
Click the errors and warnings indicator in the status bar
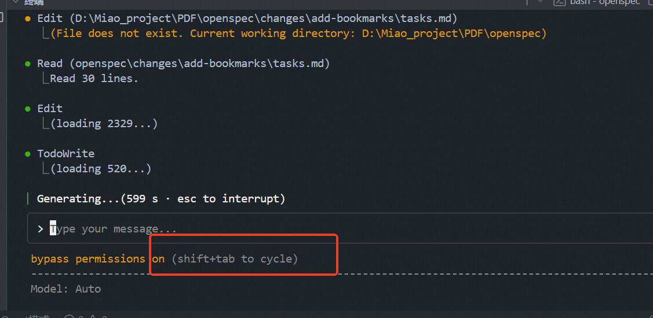pos(87,316)
